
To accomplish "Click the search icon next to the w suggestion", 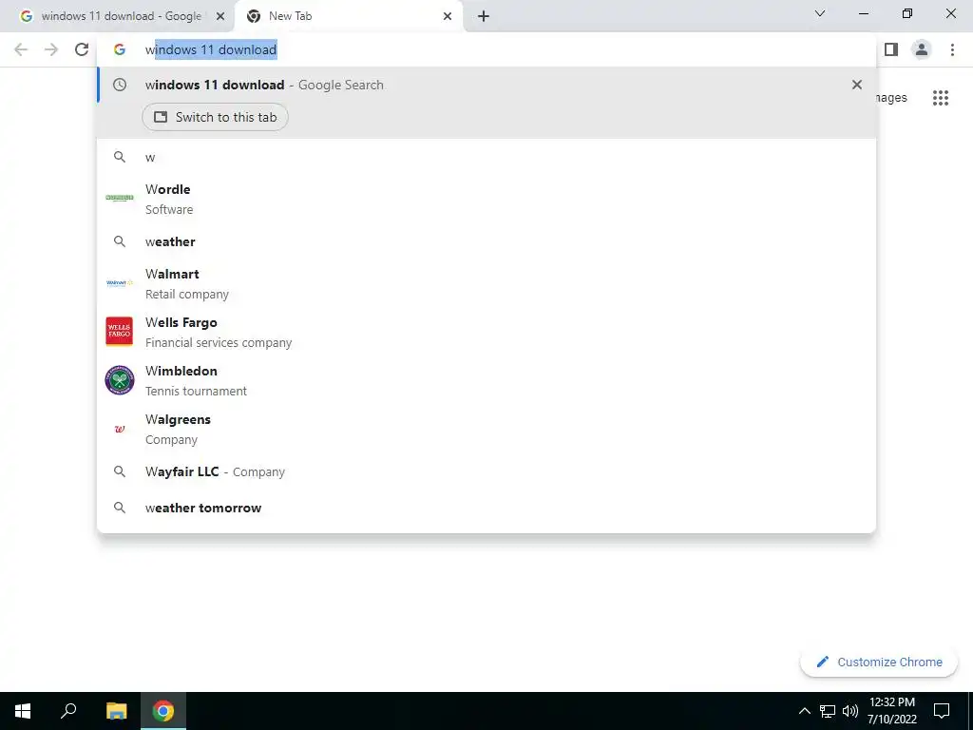I will 120,157.
